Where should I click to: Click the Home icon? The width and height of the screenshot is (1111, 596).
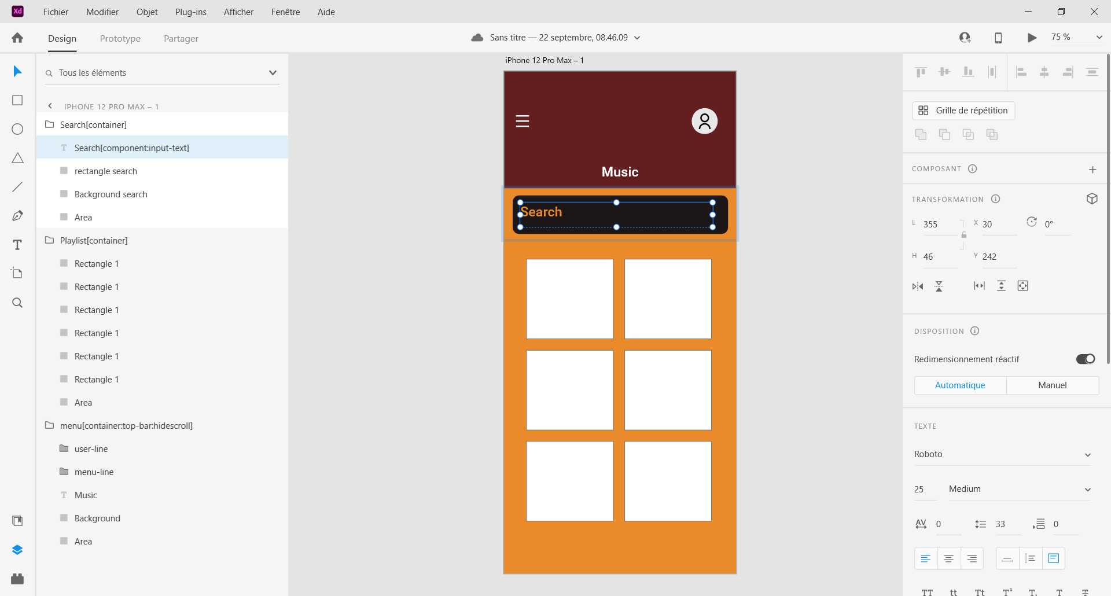[17, 38]
